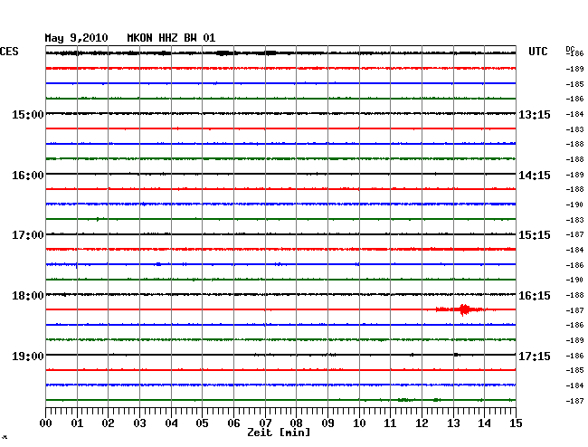Click minute tick label 06
Screen dimensions: 588x447
233,423
